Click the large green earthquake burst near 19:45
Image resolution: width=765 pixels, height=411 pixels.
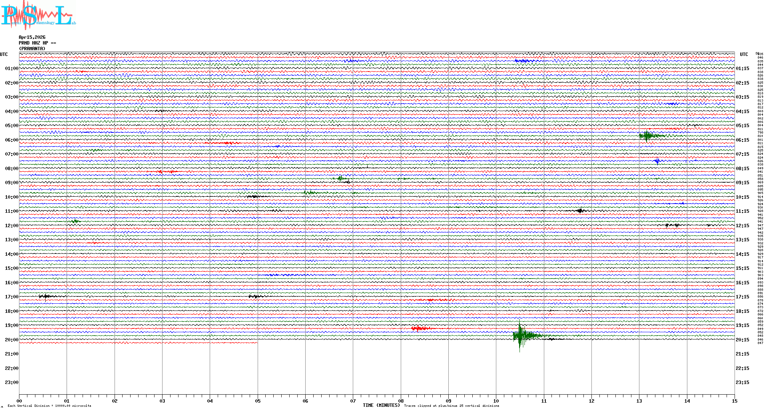[521, 335]
